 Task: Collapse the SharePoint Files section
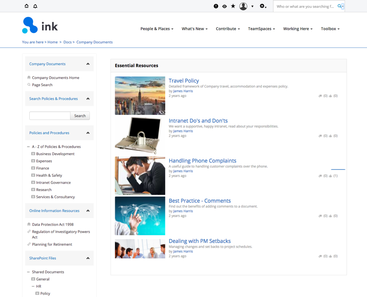(x=88, y=258)
